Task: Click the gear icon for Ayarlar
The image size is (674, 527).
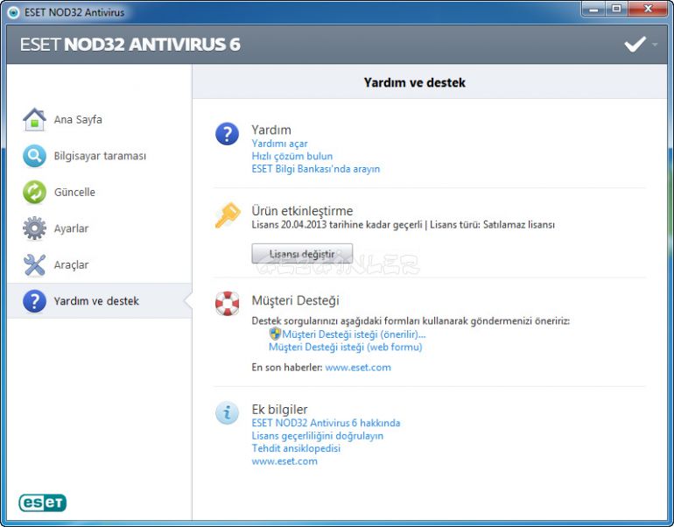Action: pyautogui.click(x=34, y=228)
